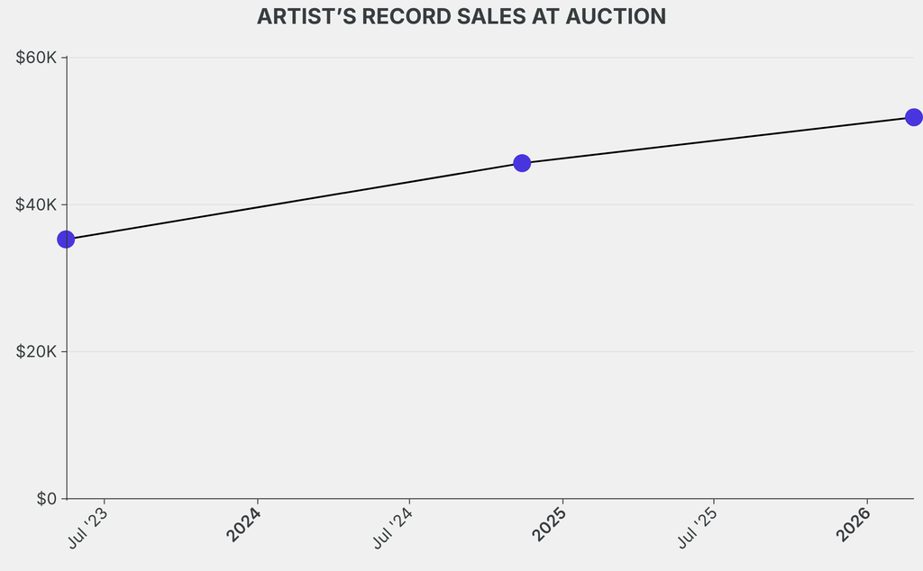This screenshot has height=571, width=923.
Task: Click the $0 y-axis label
Action: pyautogui.click(x=46, y=498)
